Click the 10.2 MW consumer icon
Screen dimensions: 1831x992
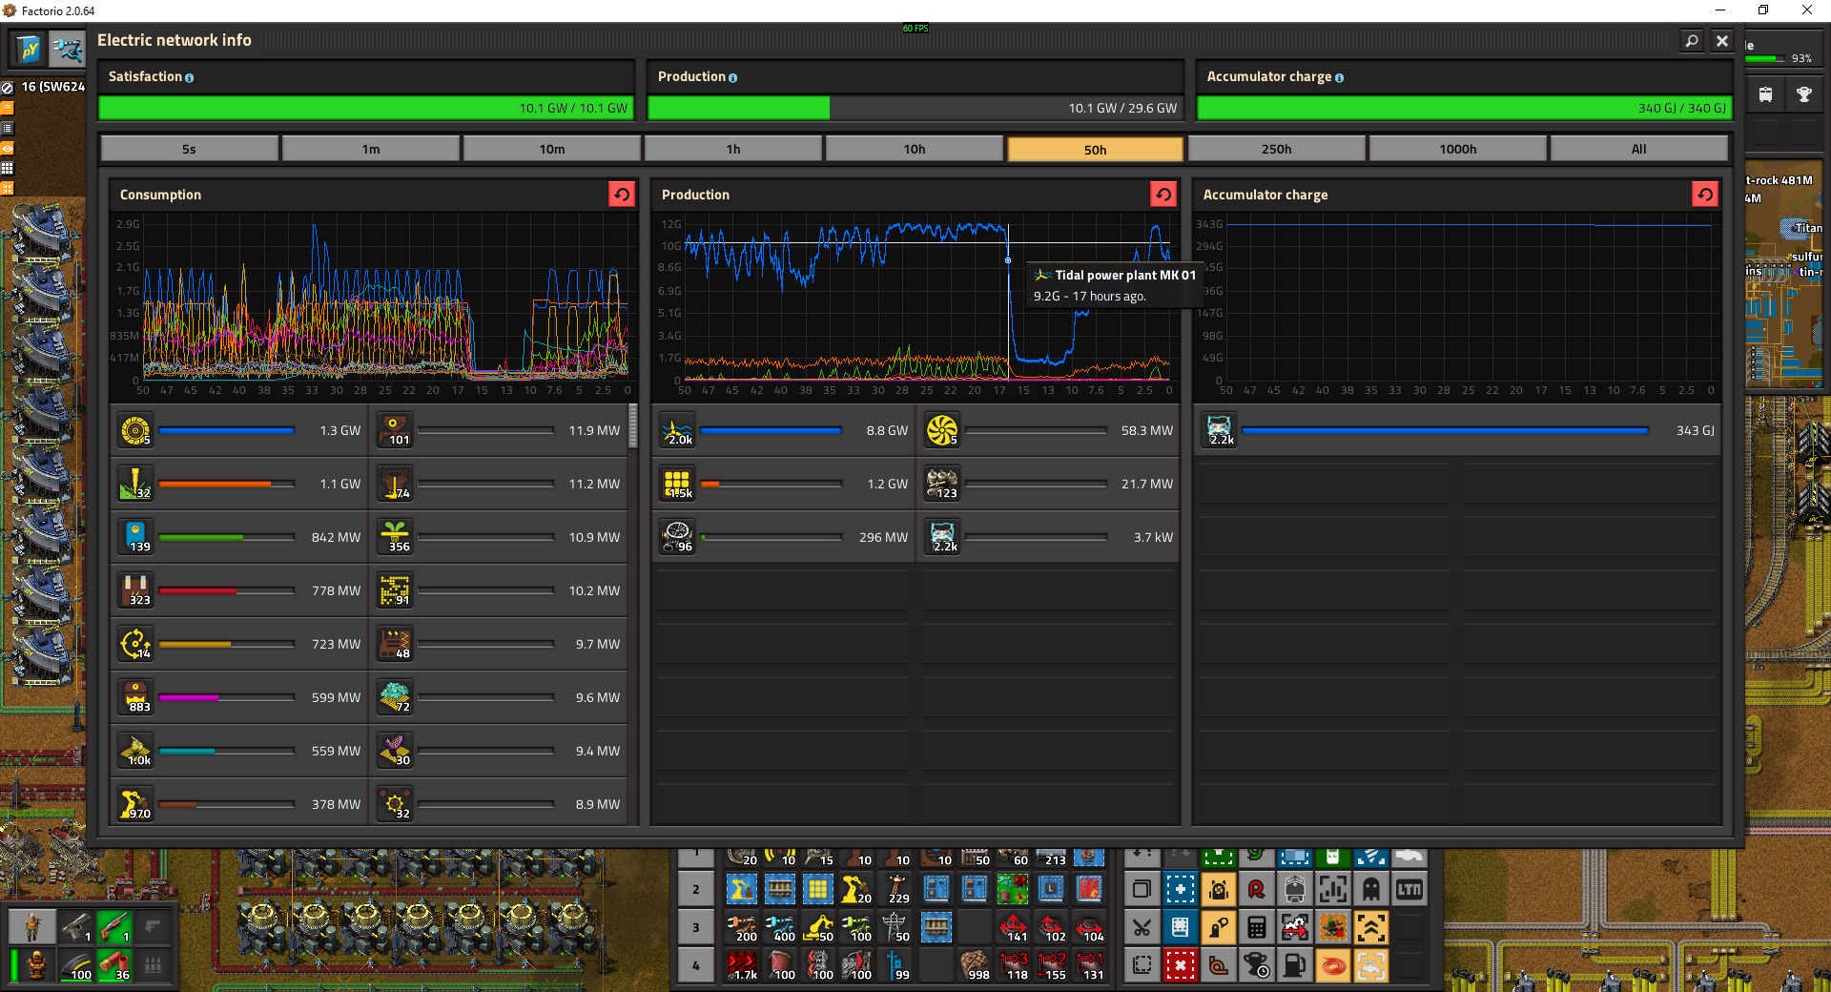[x=395, y=591]
